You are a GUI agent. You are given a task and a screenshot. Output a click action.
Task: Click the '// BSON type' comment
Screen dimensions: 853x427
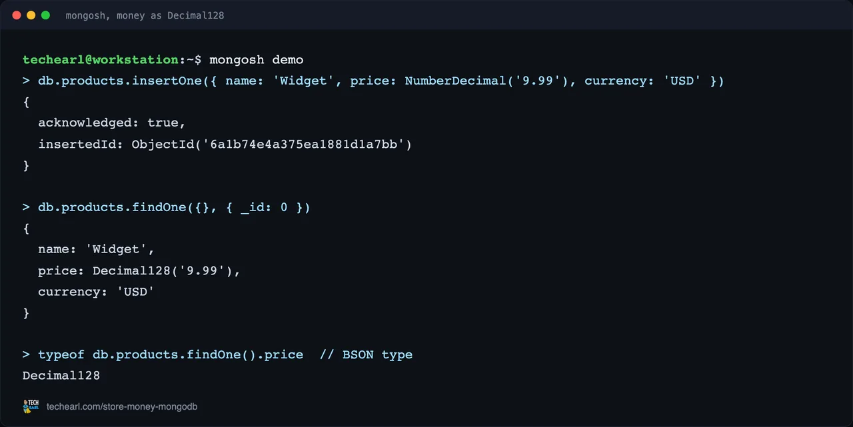[x=366, y=354]
